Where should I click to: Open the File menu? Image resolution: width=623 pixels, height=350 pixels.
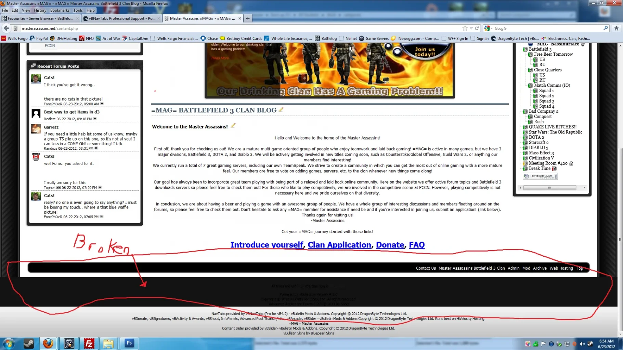click(5, 10)
